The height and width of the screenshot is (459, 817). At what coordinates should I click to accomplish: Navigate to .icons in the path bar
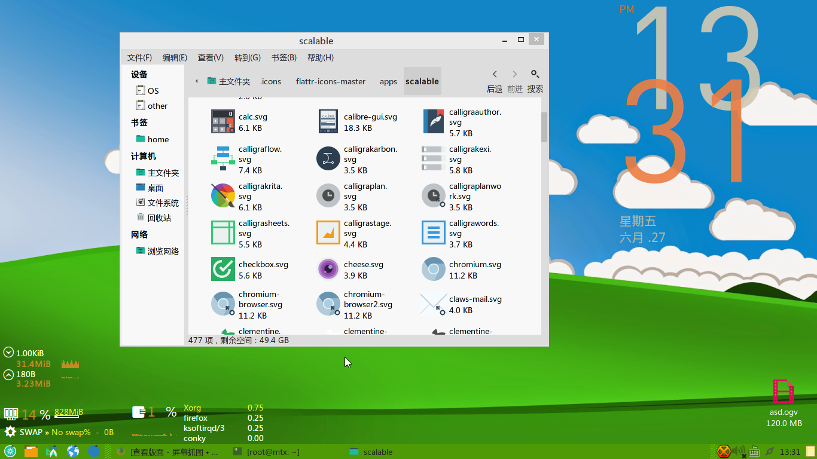click(x=270, y=81)
